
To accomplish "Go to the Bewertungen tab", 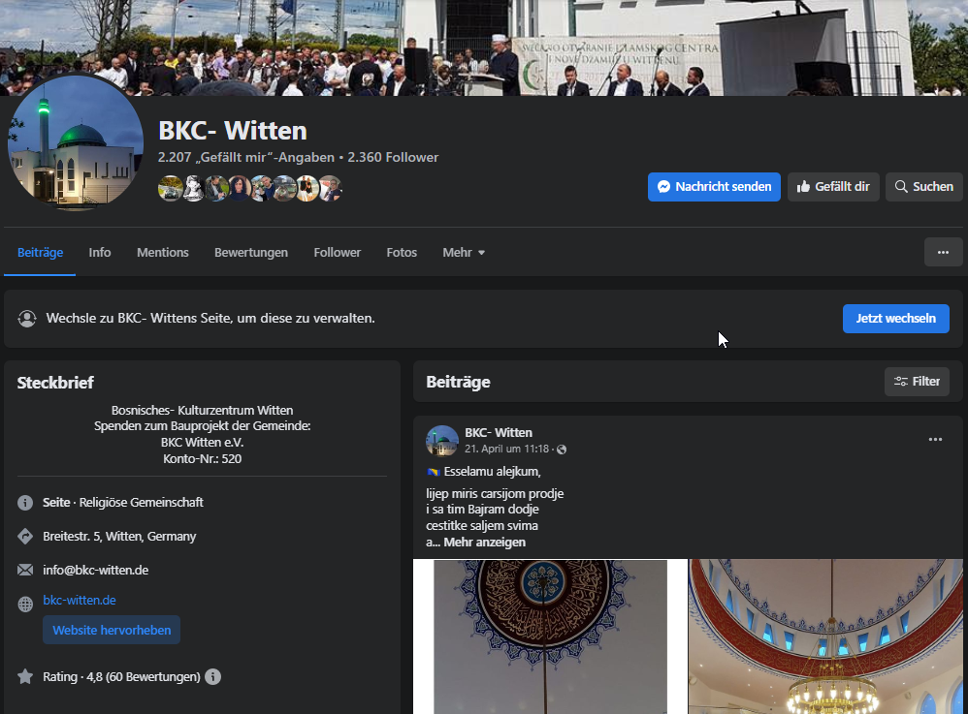I will [x=251, y=252].
